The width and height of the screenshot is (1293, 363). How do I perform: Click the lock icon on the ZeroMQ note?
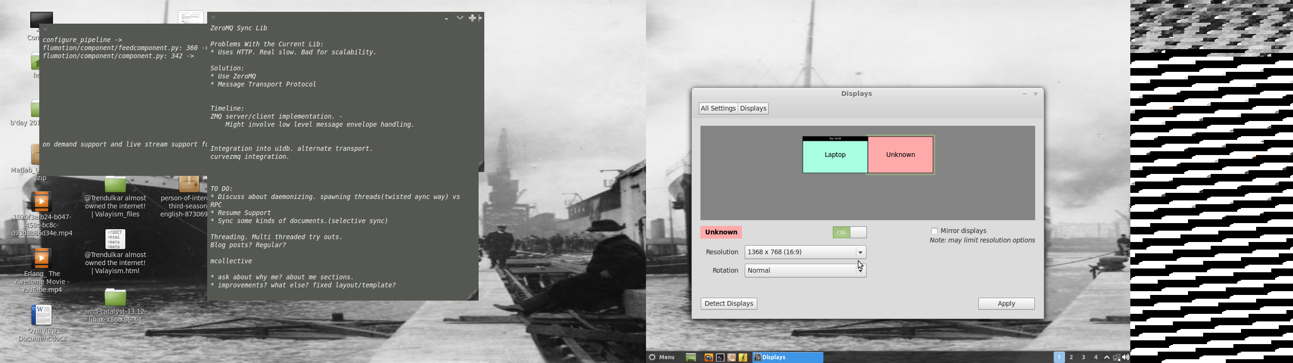447,18
